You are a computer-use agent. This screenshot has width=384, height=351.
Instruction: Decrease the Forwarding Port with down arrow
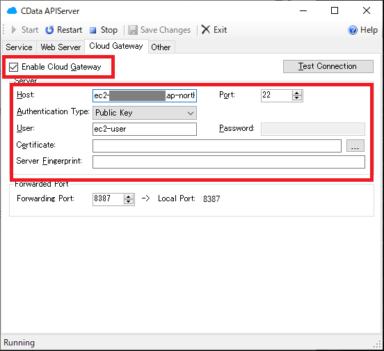128,201
